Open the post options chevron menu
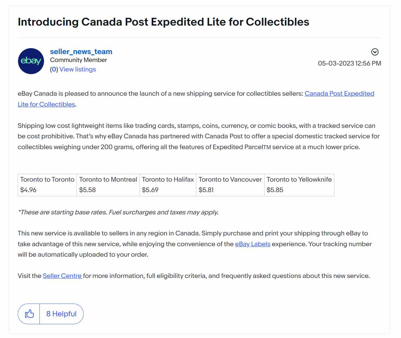The width and height of the screenshot is (401, 338). 375,52
